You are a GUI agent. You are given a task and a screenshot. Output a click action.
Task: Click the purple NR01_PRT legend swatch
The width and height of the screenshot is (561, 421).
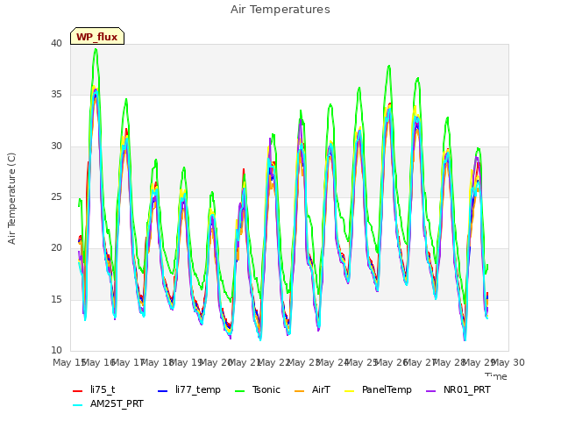tap(431, 390)
